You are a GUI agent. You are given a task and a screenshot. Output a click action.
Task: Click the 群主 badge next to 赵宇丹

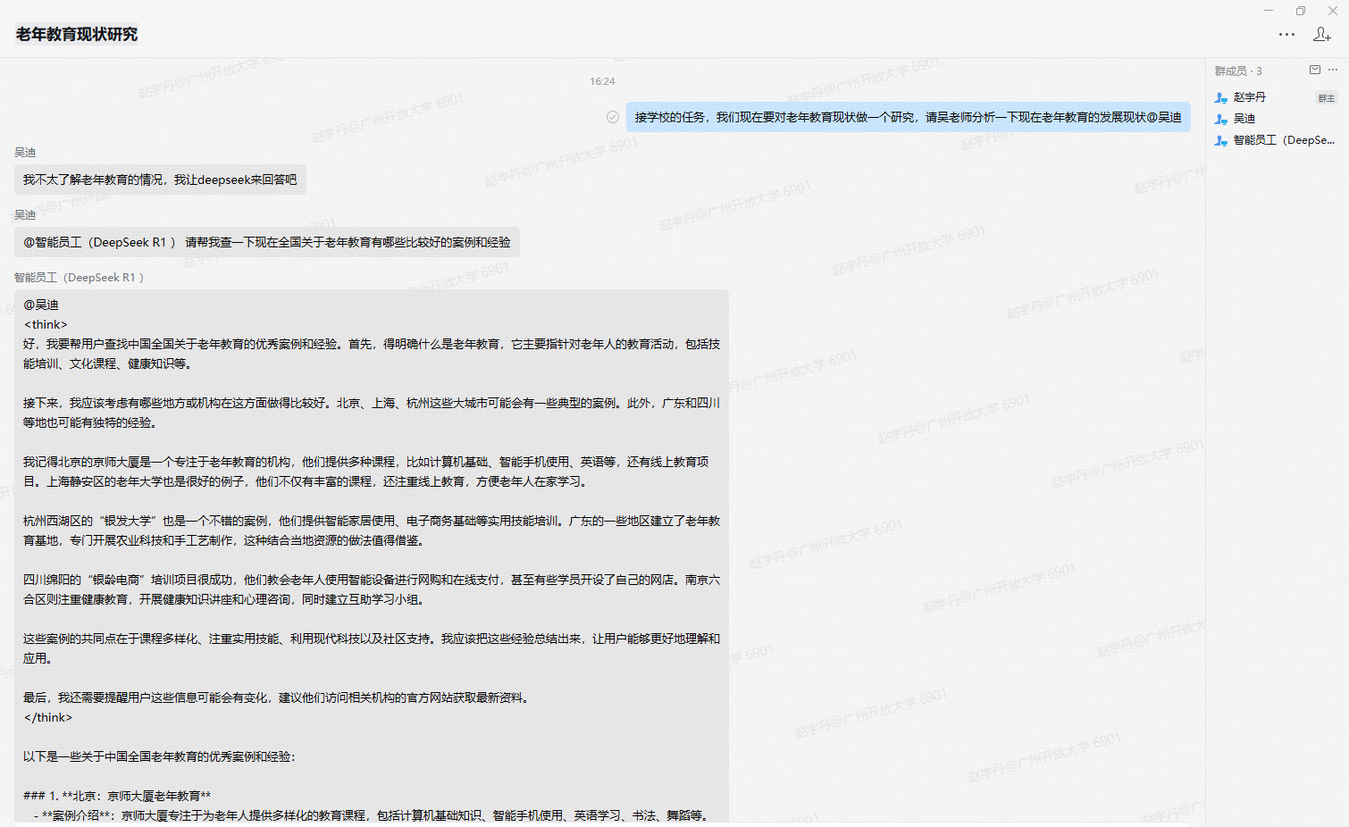(x=1326, y=98)
